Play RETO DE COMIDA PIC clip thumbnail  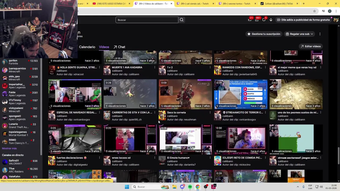[241, 139]
